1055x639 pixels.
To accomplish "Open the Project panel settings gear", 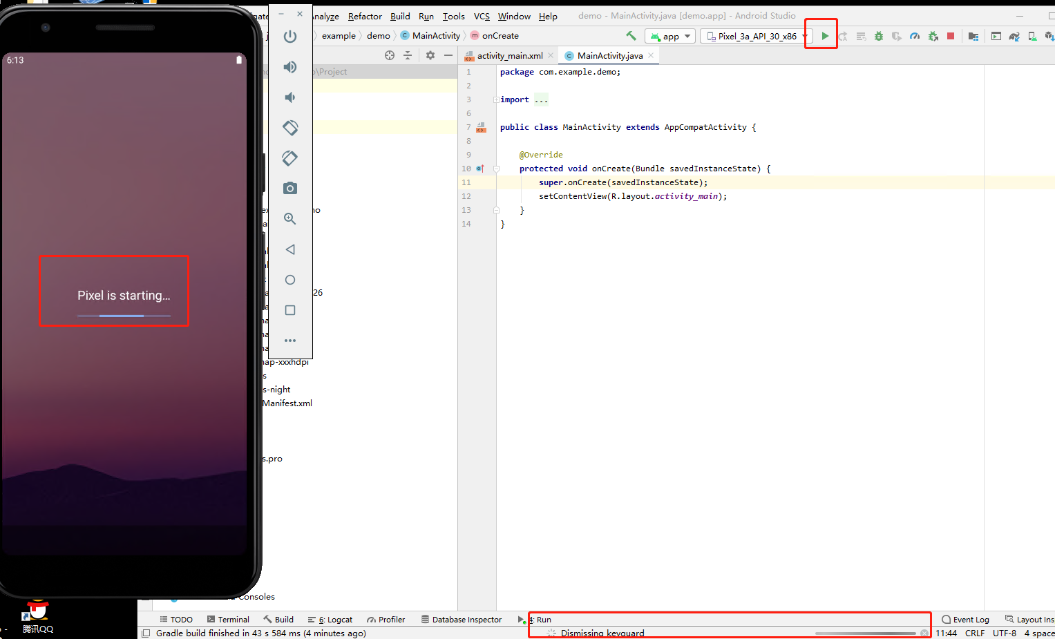I will click(430, 55).
